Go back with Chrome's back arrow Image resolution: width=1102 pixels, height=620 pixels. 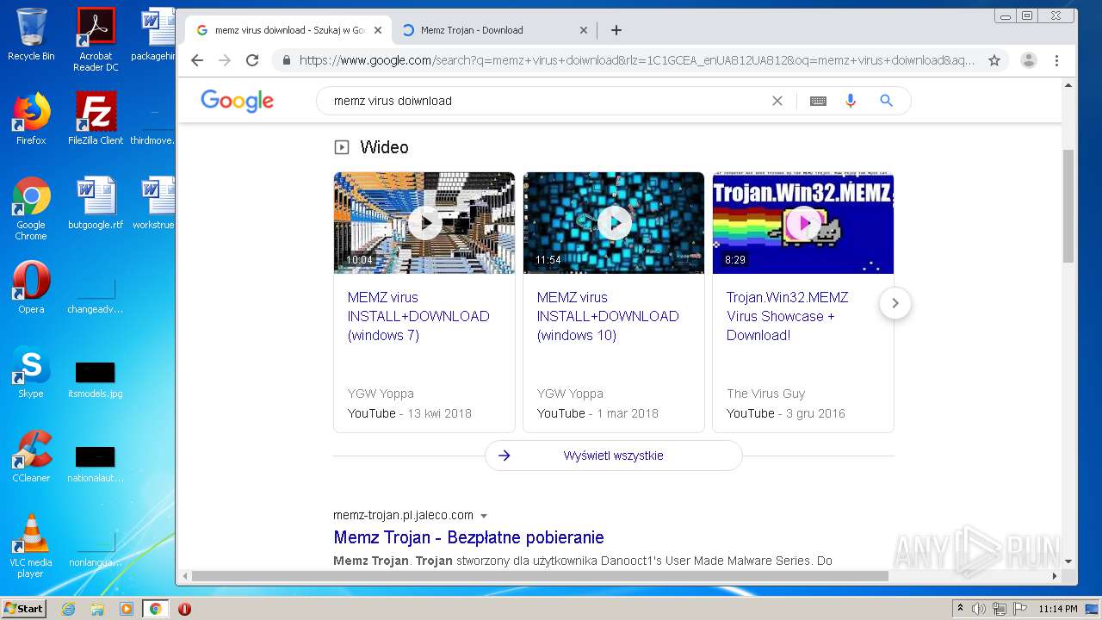(x=197, y=60)
